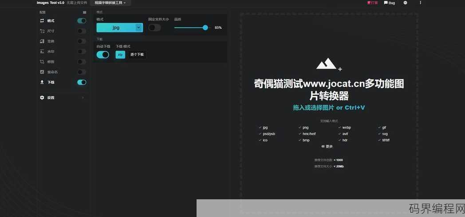Click the 格式 format icon in sidebar

[42, 21]
